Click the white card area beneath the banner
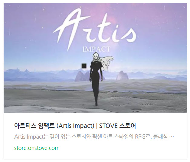Image resolution: width=190 pixels, height=162 pixels. [95, 136]
